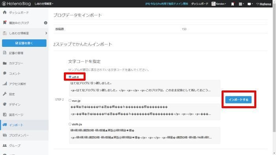The height and width of the screenshot is (155, 276).
Task: Click the しあわせ情報室 blog thumbnail icon
Action: 5,33
